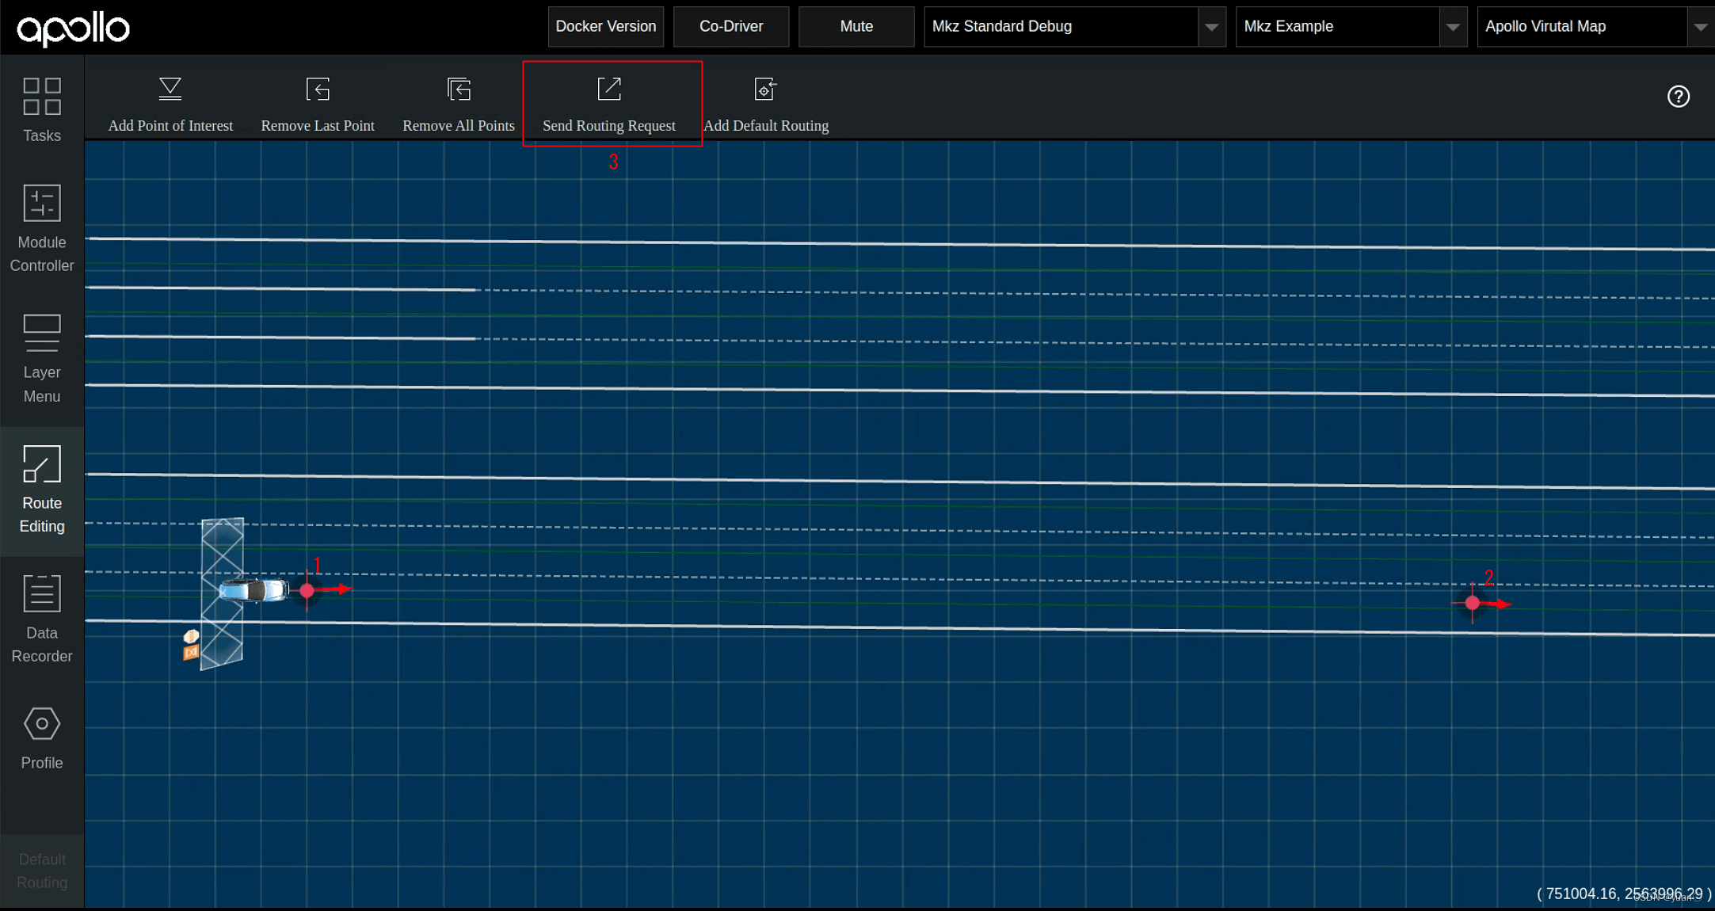Open the help question mark icon
The image size is (1715, 911).
point(1678,97)
